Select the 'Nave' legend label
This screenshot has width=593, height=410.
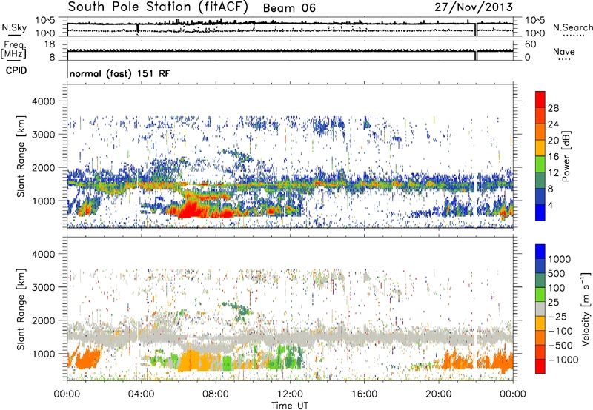(564, 52)
